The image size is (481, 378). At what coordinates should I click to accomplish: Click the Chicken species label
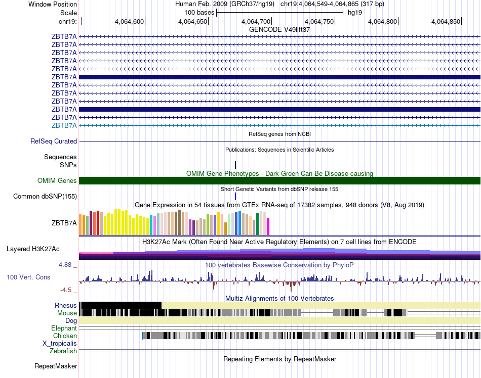(65, 336)
